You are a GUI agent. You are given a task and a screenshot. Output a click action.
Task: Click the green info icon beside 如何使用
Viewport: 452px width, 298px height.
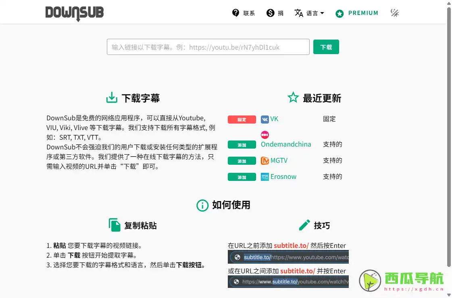pyautogui.click(x=202, y=206)
